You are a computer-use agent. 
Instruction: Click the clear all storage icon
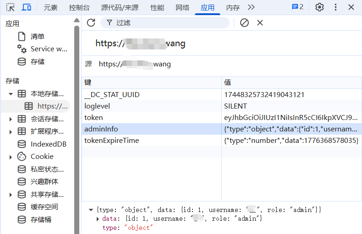[x=244, y=22]
